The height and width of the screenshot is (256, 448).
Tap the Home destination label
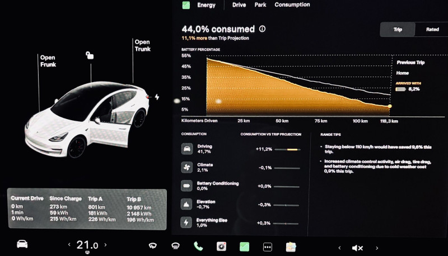[402, 73]
